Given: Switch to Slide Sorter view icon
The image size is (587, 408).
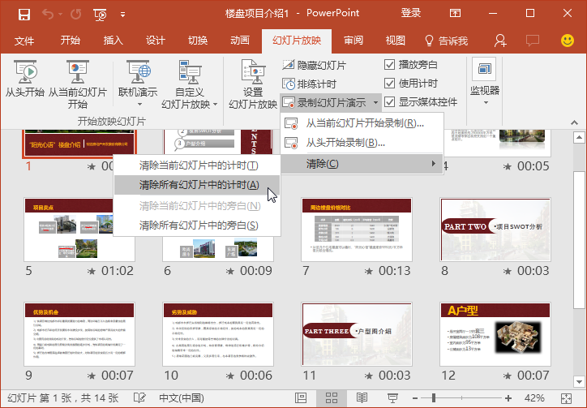Looking at the screenshot, I should (x=332, y=398).
